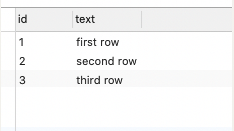Click the left gutter beside row 1

pyautogui.click(x=8, y=42)
